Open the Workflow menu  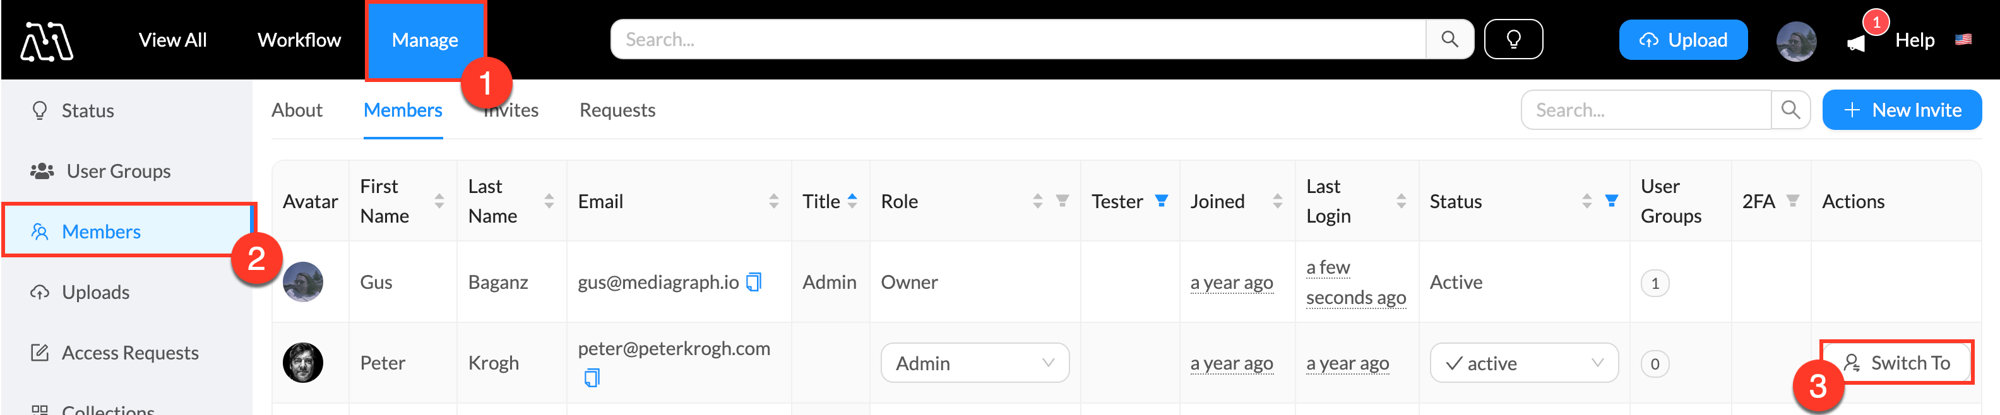299,40
